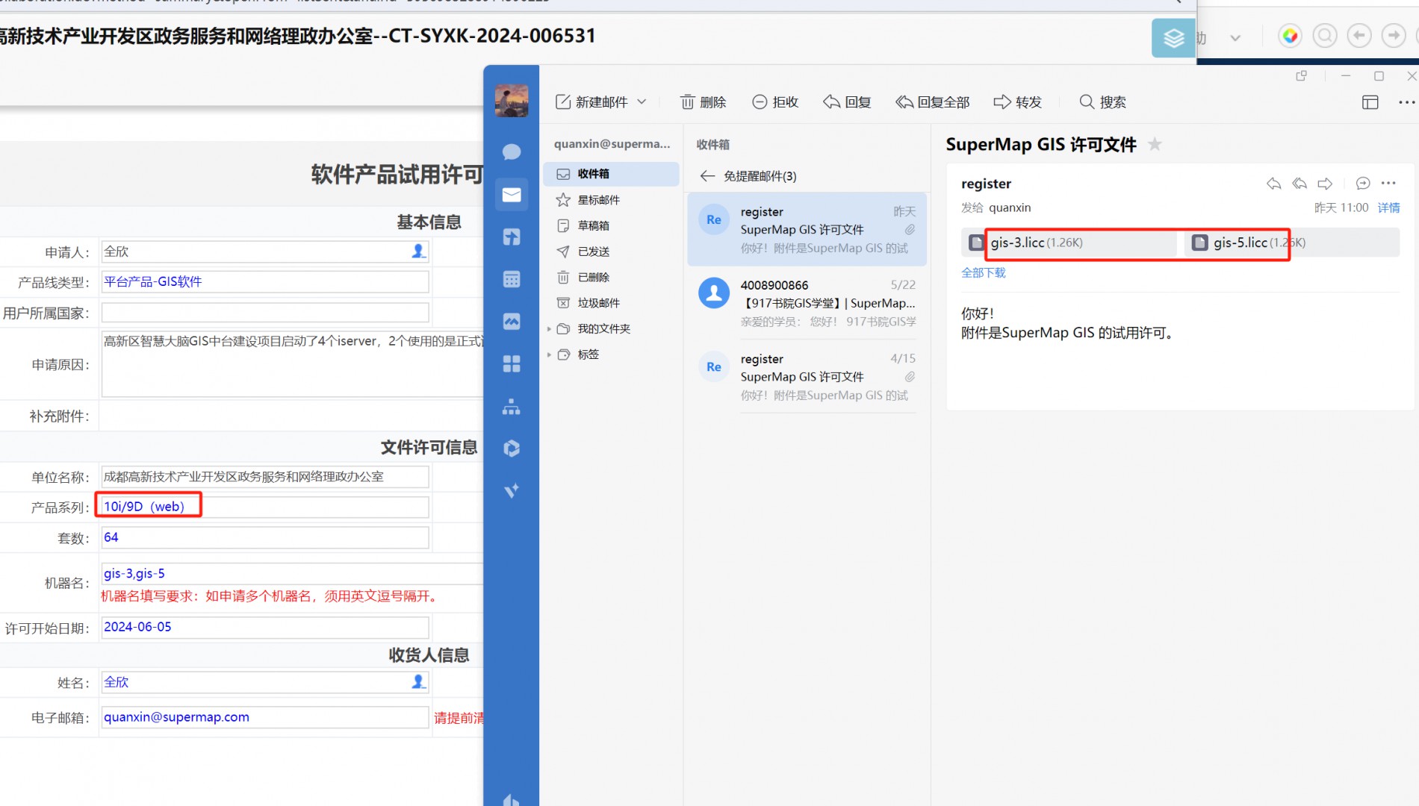
Task: Click the 产品线类型 field in the form
Action: tap(265, 282)
